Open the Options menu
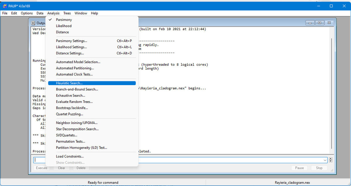 click(x=27, y=13)
